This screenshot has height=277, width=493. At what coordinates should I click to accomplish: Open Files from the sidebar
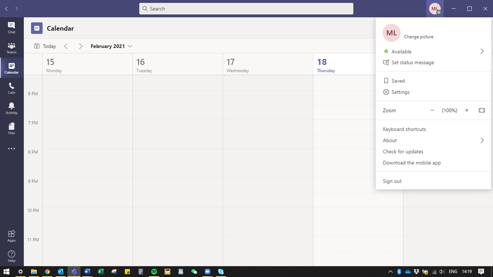[11, 128]
